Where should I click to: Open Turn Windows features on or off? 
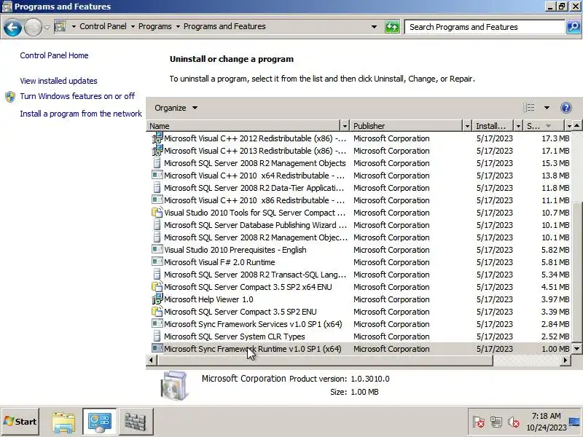pos(77,96)
